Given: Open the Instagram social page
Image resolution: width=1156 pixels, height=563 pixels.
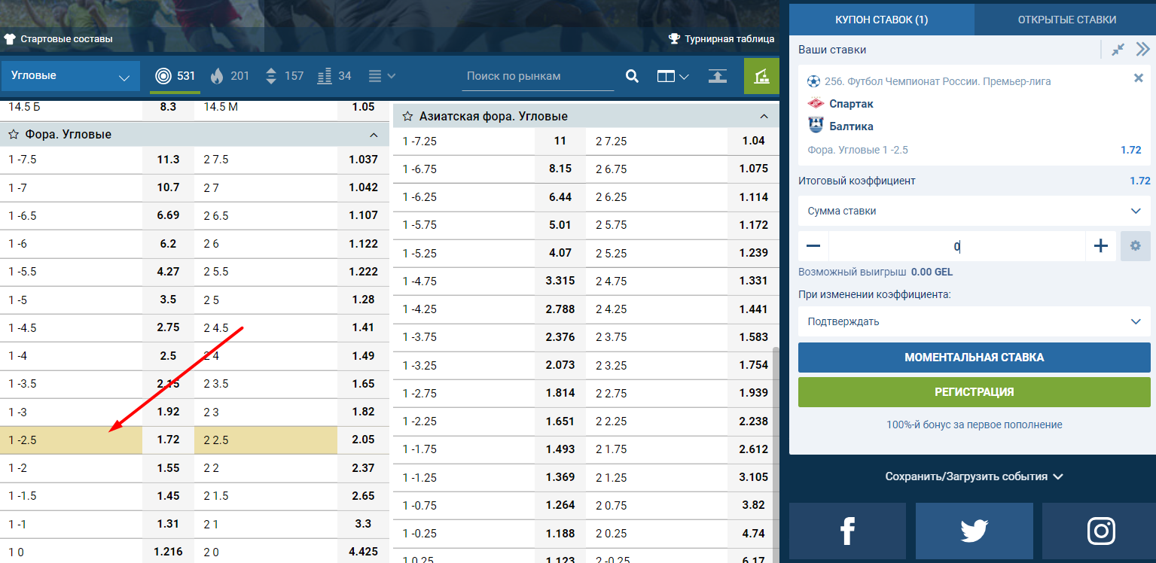Looking at the screenshot, I should pos(1100,532).
